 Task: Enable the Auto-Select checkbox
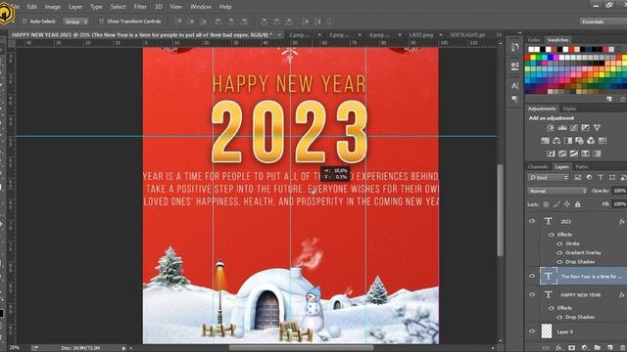coord(24,22)
